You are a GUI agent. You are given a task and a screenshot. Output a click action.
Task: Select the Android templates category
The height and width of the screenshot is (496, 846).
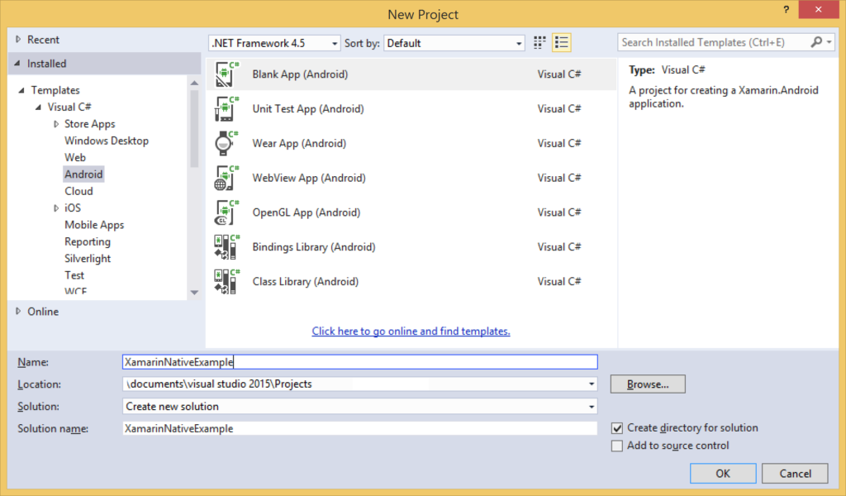[x=83, y=174]
